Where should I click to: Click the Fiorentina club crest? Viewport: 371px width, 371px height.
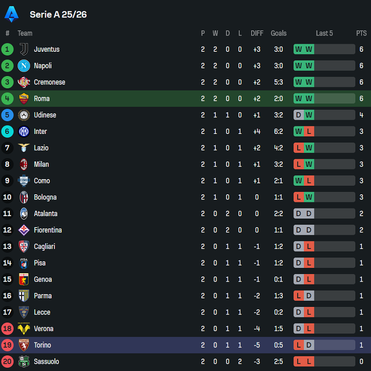tap(24, 230)
